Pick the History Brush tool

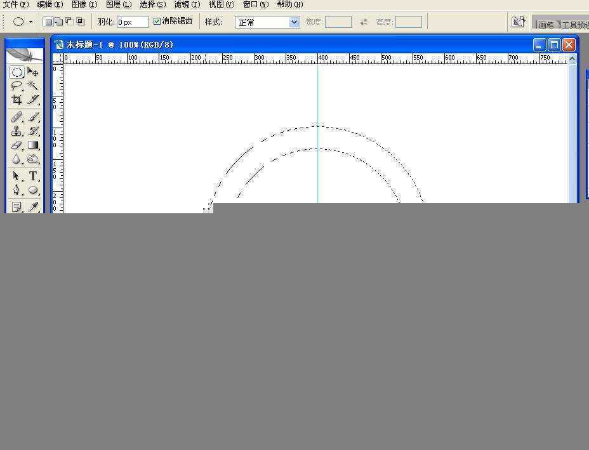tap(32, 131)
